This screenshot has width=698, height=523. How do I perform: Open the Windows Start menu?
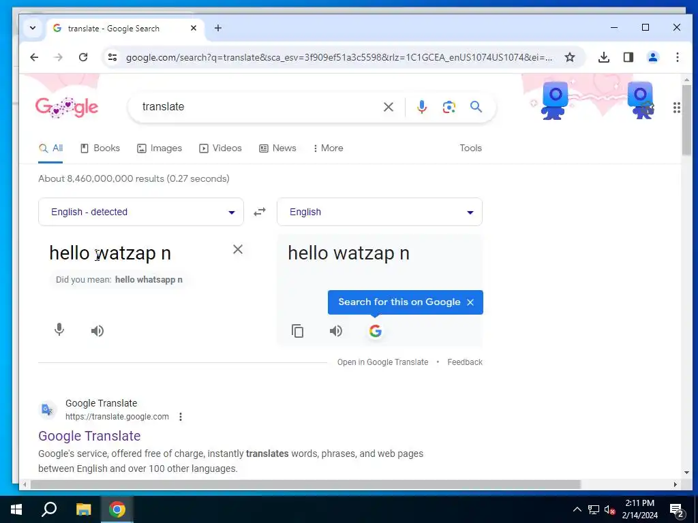(16, 509)
